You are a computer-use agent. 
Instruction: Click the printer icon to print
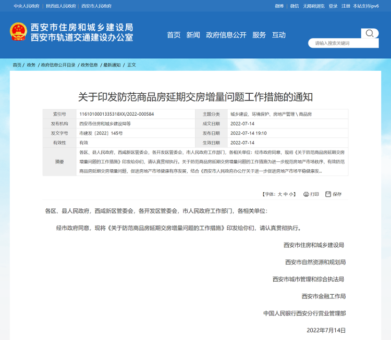click(306, 194)
